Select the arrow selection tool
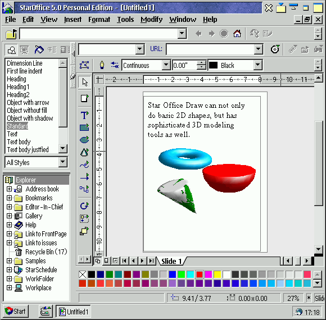The height and width of the screenshot is (320, 326). point(84,82)
